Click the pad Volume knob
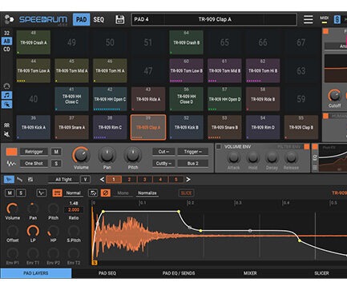Viewport: 347px width, 290px height. pos(80,155)
